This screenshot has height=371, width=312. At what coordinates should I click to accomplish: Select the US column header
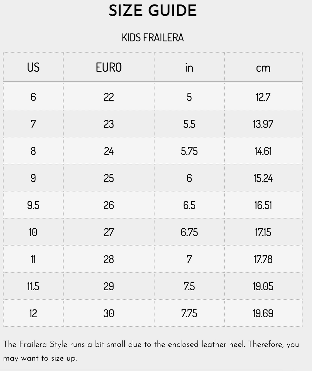33,67
